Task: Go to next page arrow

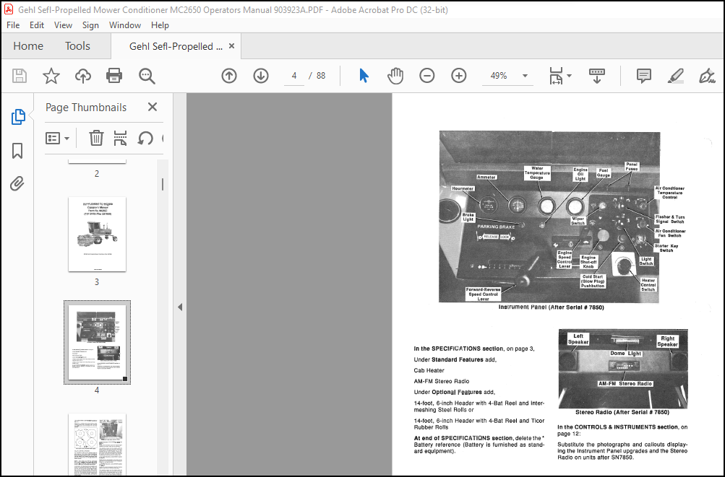Action: pyautogui.click(x=261, y=76)
